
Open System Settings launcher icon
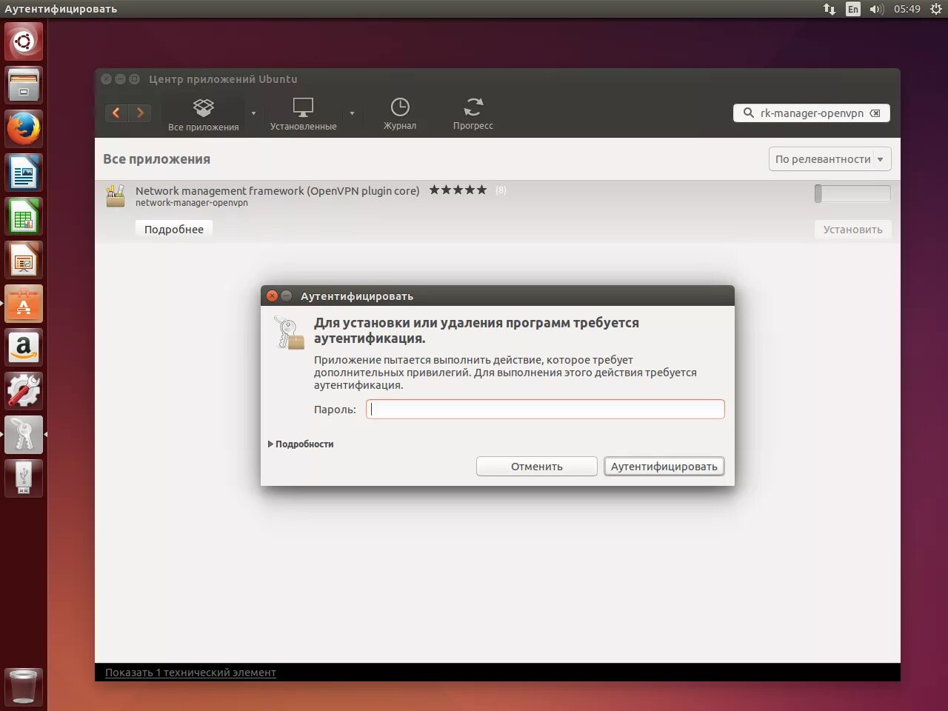[24, 391]
